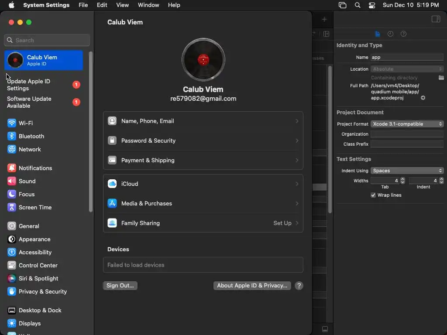
Task: Open Update Apple ID Settings notice
Action: (x=44, y=85)
